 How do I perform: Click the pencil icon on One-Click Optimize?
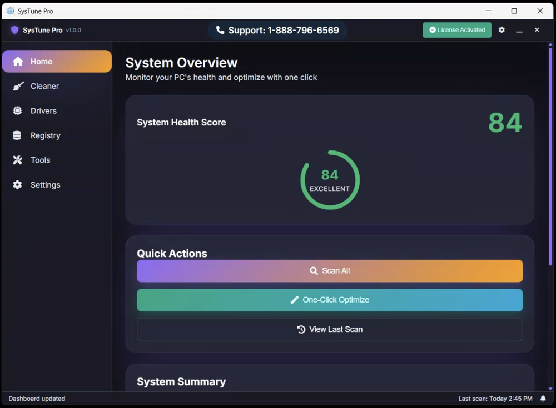(x=295, y=300)
